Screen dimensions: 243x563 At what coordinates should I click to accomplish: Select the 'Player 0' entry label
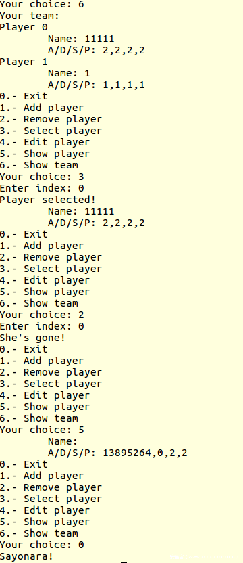[24, 27]
